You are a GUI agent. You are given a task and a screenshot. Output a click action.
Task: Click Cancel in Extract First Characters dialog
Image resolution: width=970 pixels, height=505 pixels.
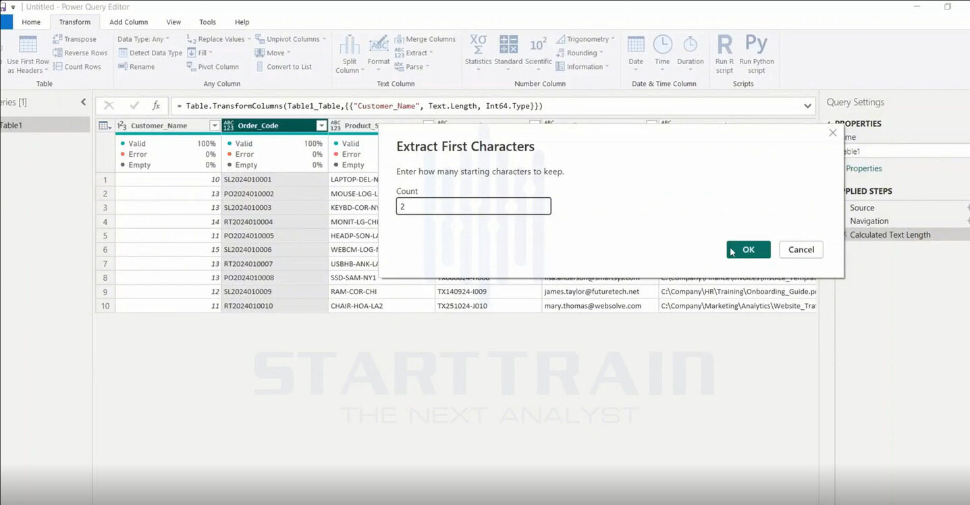[x=801, y=250]
